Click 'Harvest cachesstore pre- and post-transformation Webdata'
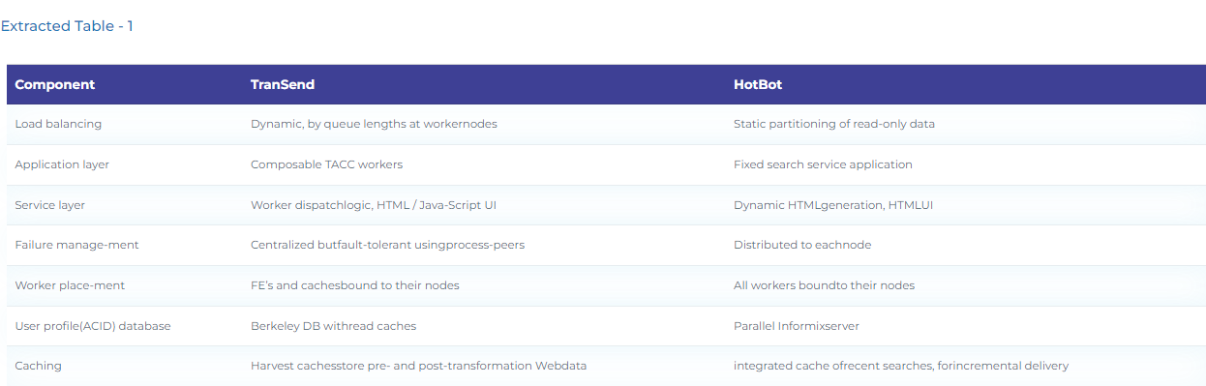Screen dimensions: 1206x386 (x=419, y=366)
